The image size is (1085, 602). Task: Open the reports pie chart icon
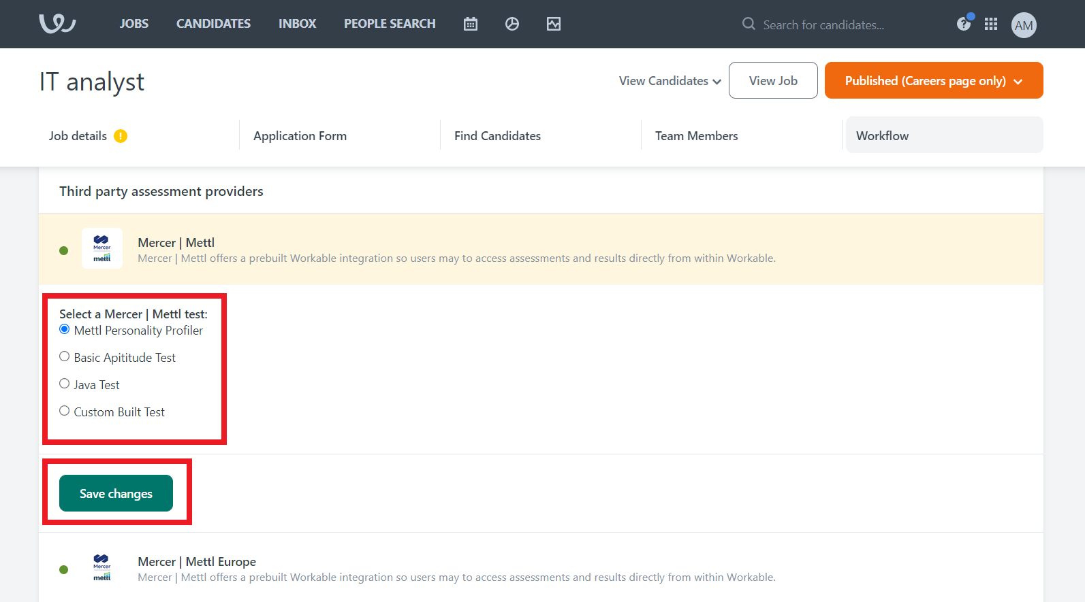512,24
